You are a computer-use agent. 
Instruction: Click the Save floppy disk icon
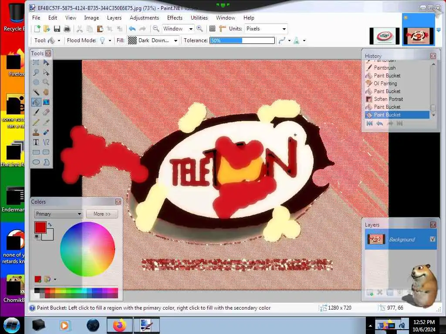click(x=57, y=29)
